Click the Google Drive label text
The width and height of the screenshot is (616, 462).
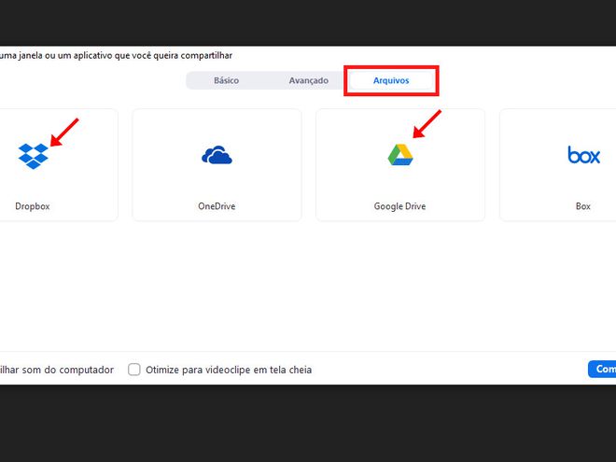tap(399, 206)
